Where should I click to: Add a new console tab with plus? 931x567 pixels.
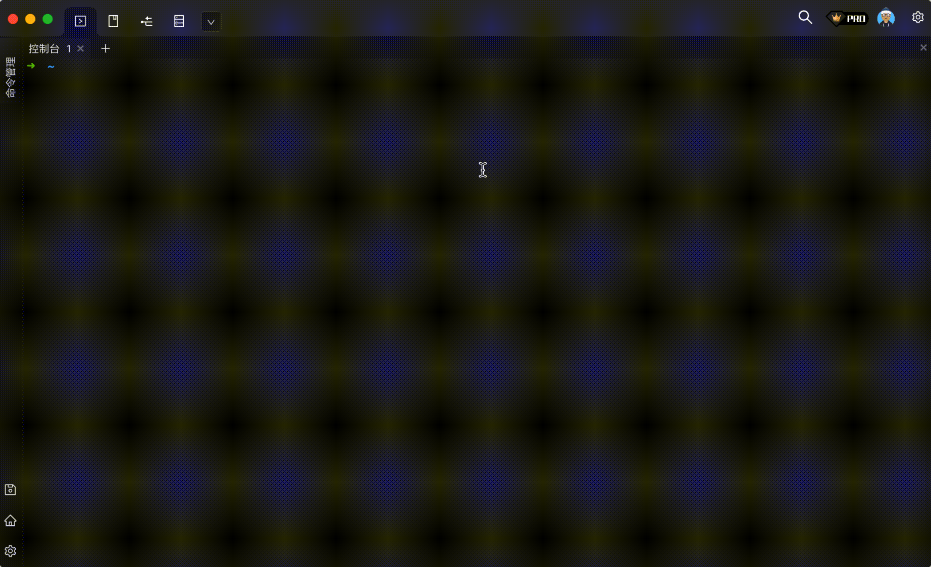106,48
